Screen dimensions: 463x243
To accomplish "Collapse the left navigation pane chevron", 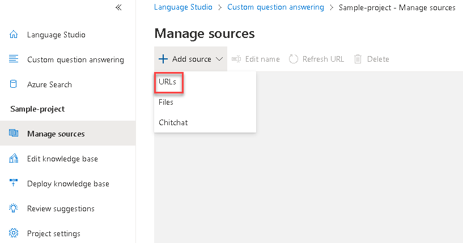I will pyautogui.click(x=118, y=7).
